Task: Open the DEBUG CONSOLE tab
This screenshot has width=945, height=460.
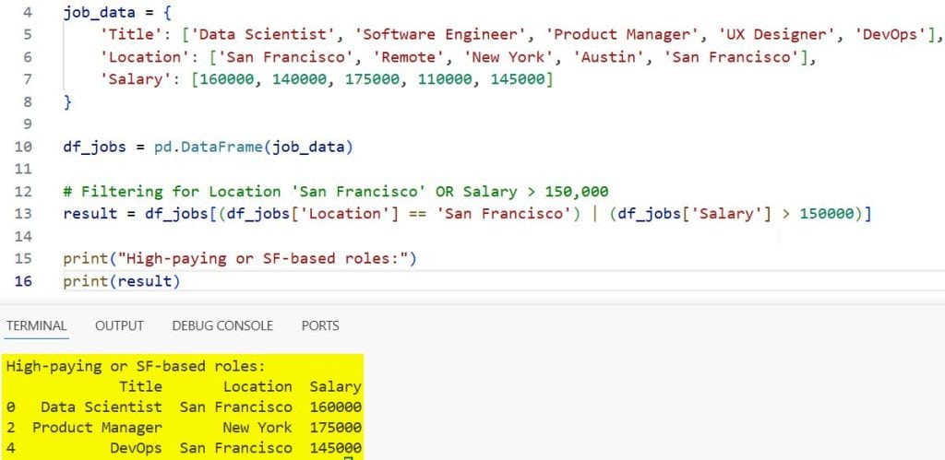Action: click(222, 325)
